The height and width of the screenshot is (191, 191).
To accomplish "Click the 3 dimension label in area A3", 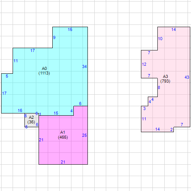I will coord(144,108).
